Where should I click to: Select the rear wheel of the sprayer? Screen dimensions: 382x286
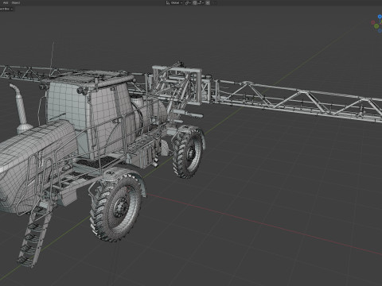(x=188, y=153)
